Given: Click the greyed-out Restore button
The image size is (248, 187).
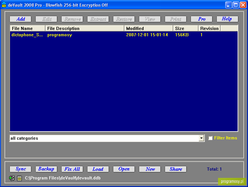Looking at the screenshot, I should pos(124,19).
